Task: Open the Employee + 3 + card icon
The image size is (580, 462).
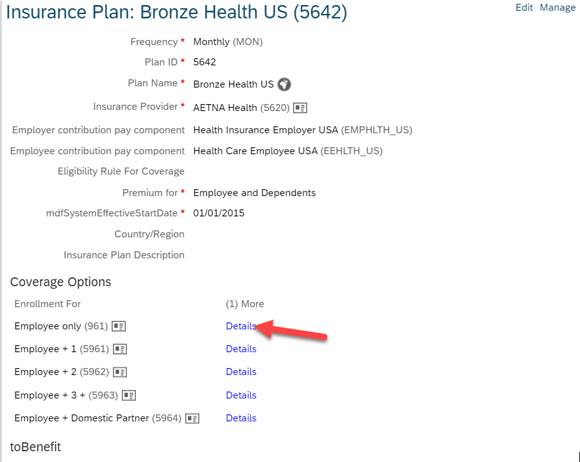Action: pyautogui.click(x=129, y=395)
